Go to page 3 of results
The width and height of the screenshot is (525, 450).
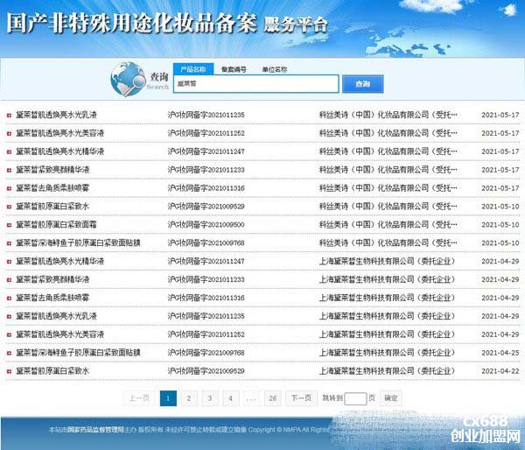tap(210, 398)
